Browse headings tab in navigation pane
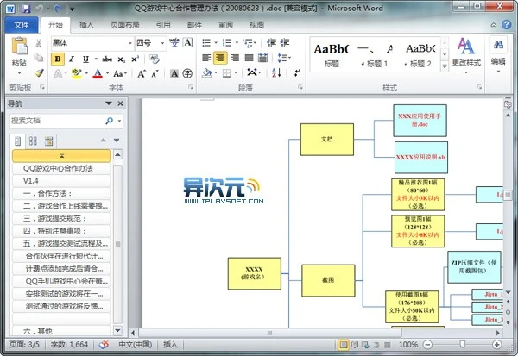 (x=17, y=141)
